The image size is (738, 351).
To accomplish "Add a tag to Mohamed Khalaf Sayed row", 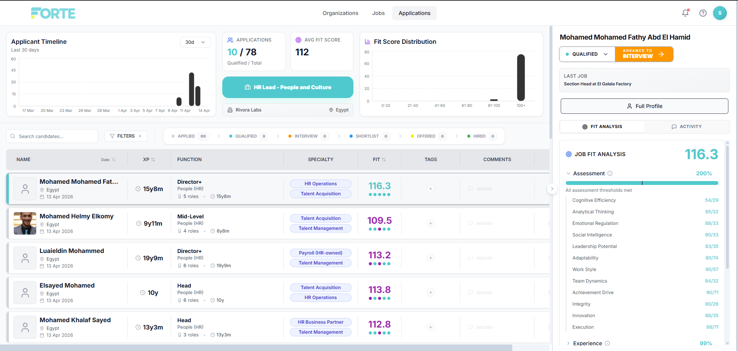I will 431,327.
